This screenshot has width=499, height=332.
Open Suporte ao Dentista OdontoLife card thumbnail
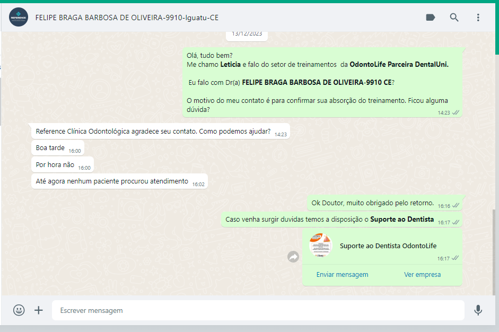tap(320, 246)
